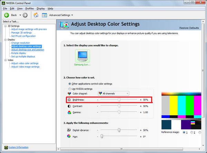Select the Samsung SyncMaster display icon
This screenshot has height=153, width=207.
coord(83,56)
